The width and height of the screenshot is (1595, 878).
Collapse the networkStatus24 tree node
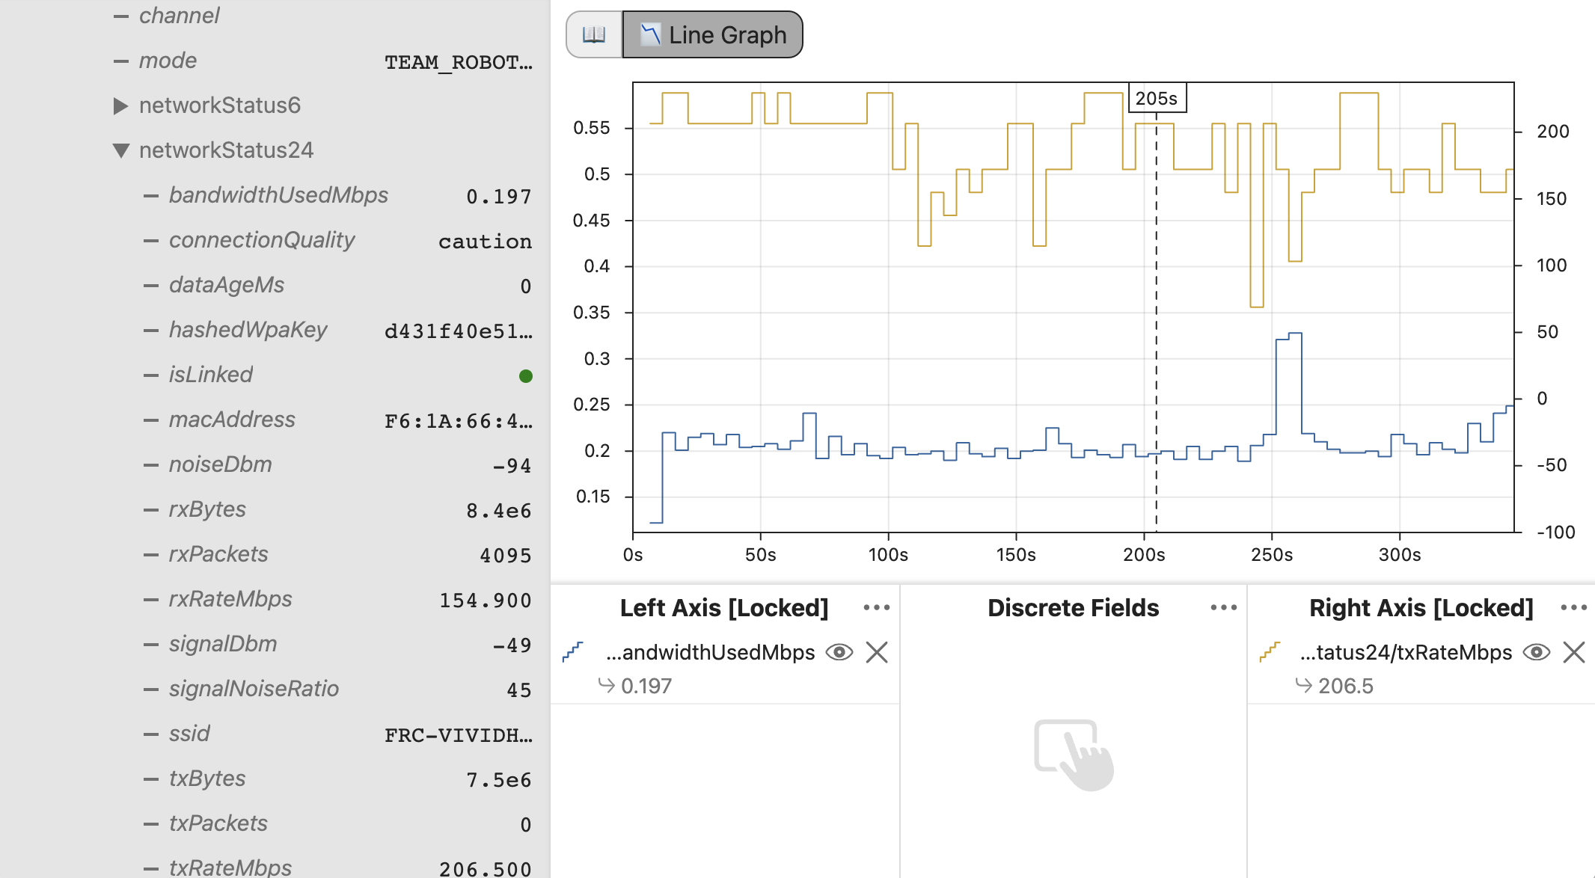coord(120,150)
